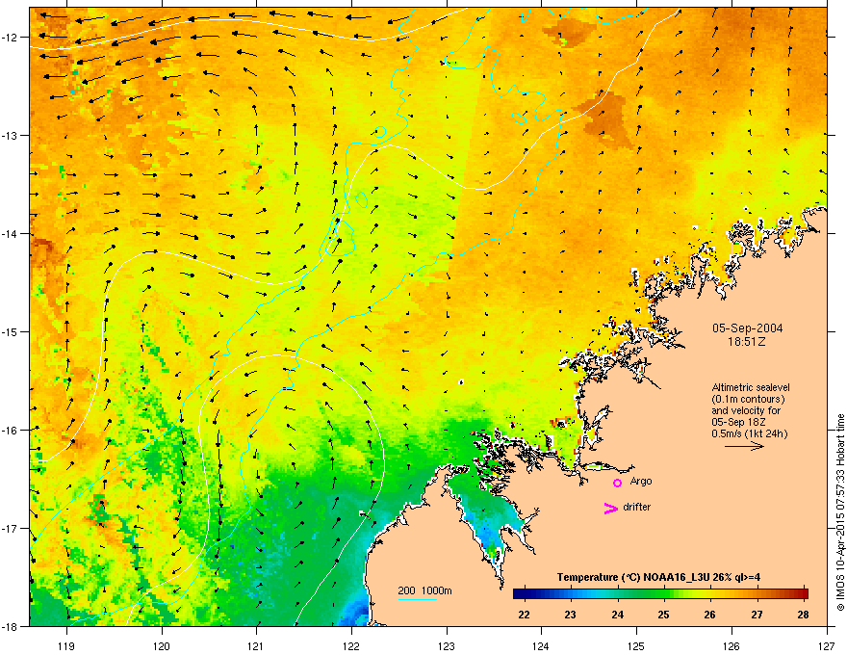The image size is (847, 655).
Task: Click longitude axis label '127'
Action: (827, 645)
